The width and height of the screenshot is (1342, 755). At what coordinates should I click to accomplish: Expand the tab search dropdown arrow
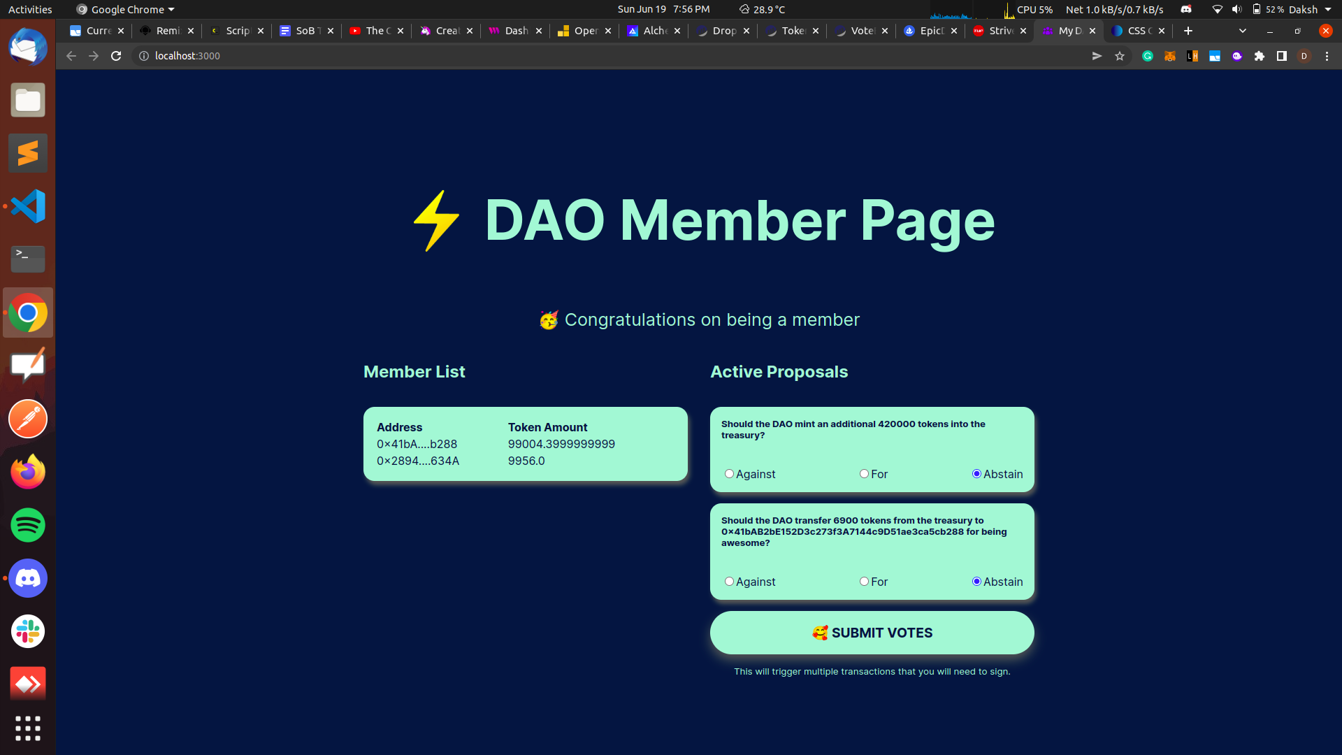point(1242,31)
